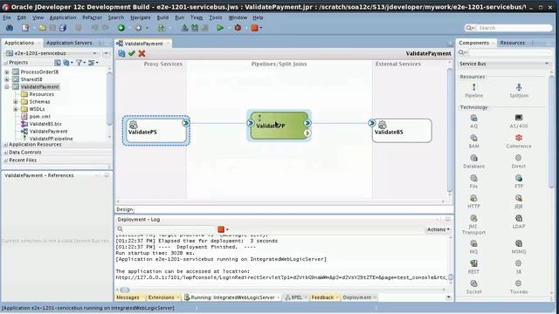The width and height of the screenshot is (559, 314).
Task: Click the projects filter funnel icon
Action: point(79,63)
